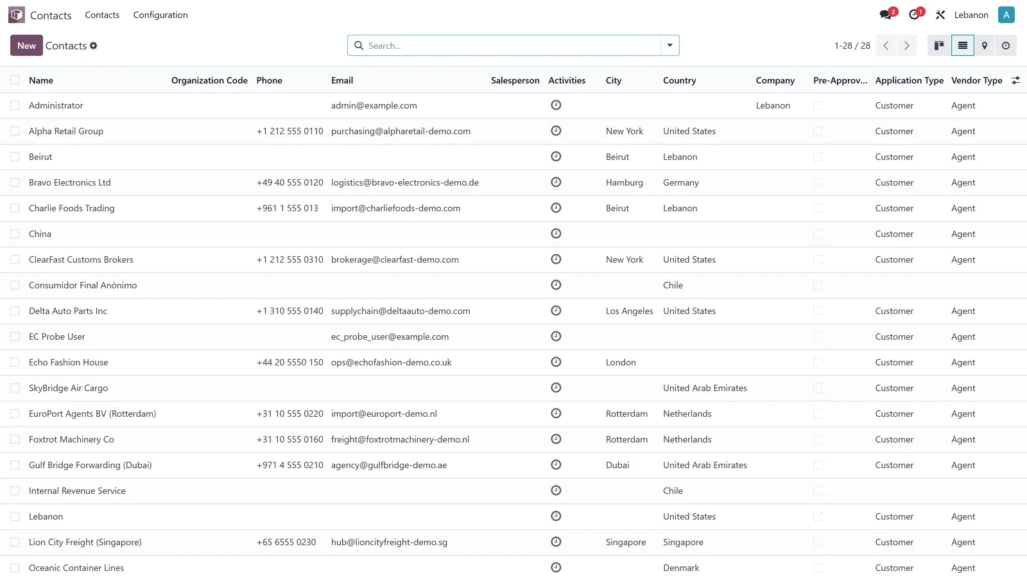Create a New contact
Viewport: 1027px width, 578px height.
pyautogui.click(x=26, y=46)
